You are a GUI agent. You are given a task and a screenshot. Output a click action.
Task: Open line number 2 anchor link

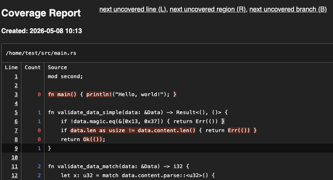[x=16, y=85]
